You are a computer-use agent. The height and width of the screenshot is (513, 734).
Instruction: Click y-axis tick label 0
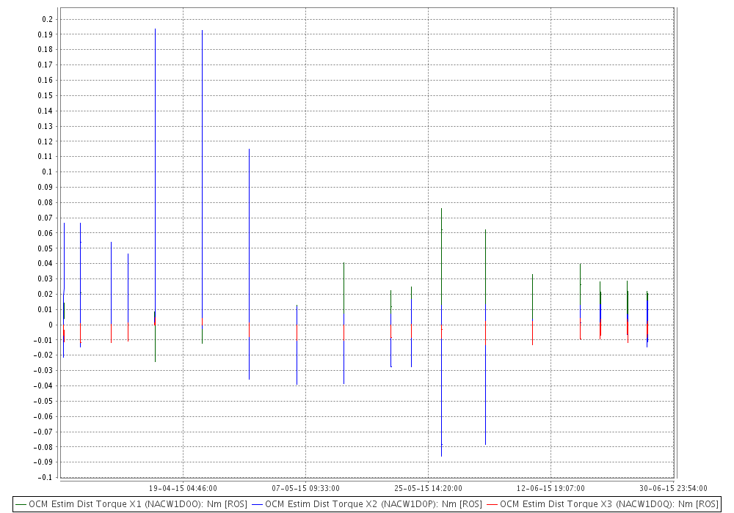(x=51, y=325)
